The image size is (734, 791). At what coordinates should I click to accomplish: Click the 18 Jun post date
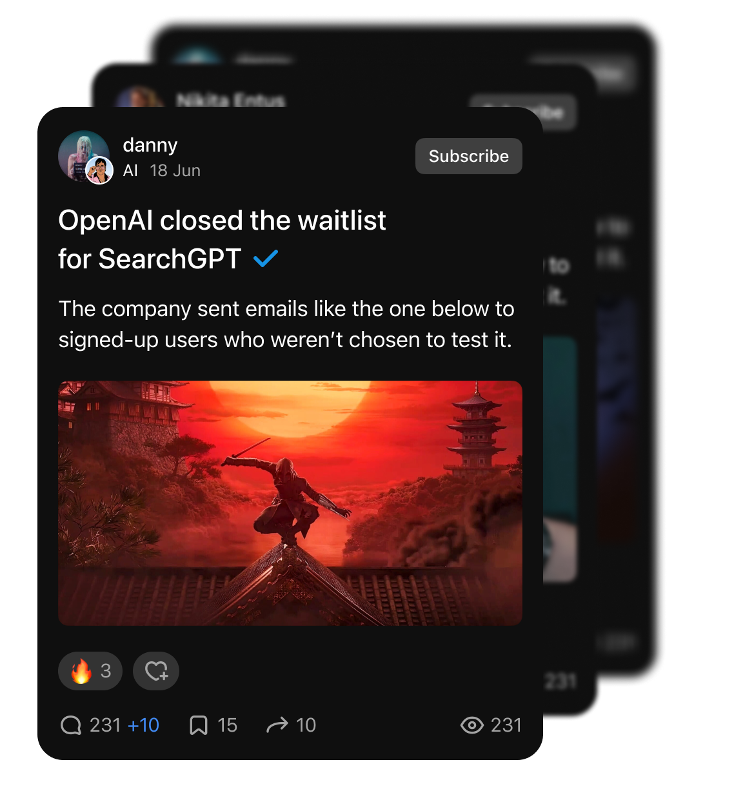coord(175,170)
